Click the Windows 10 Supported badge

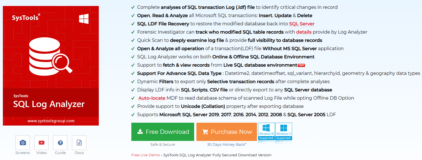point(266,132)
